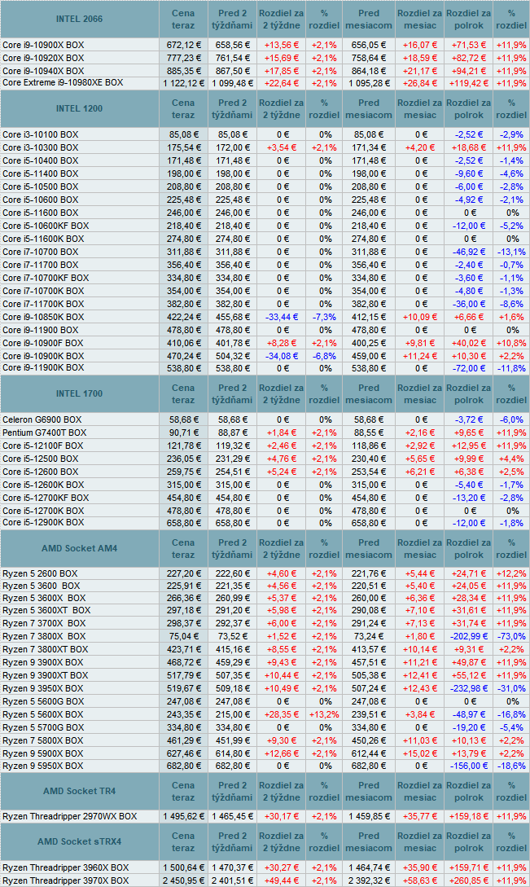
Task: Click Ryzen 5 5600G BOX product name
Action: point(43,701)
